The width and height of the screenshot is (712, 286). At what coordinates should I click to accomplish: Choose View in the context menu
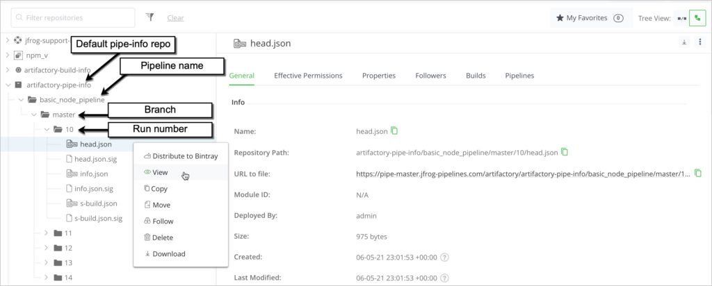point(181,172)
